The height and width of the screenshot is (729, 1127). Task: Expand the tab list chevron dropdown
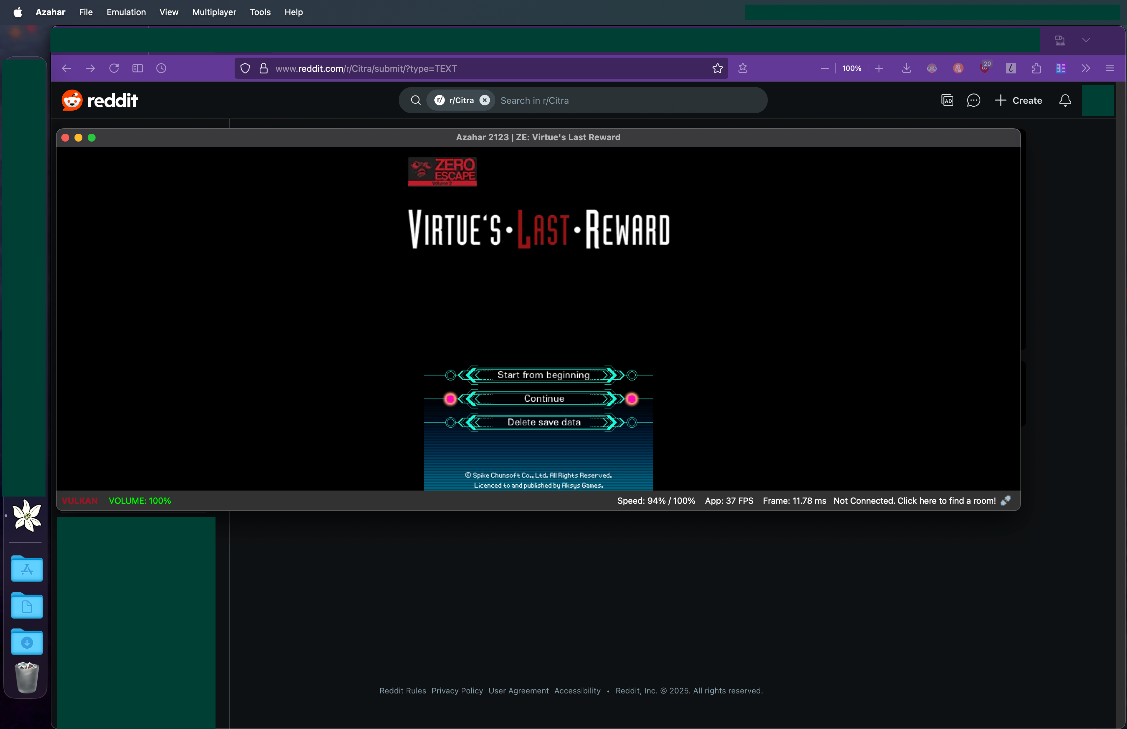pos(1086,40)
